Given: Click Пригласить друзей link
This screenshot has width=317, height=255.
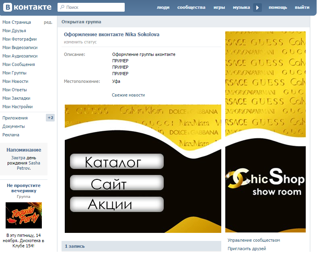Looking at the screenshot, I should click(x=247, y=249).
